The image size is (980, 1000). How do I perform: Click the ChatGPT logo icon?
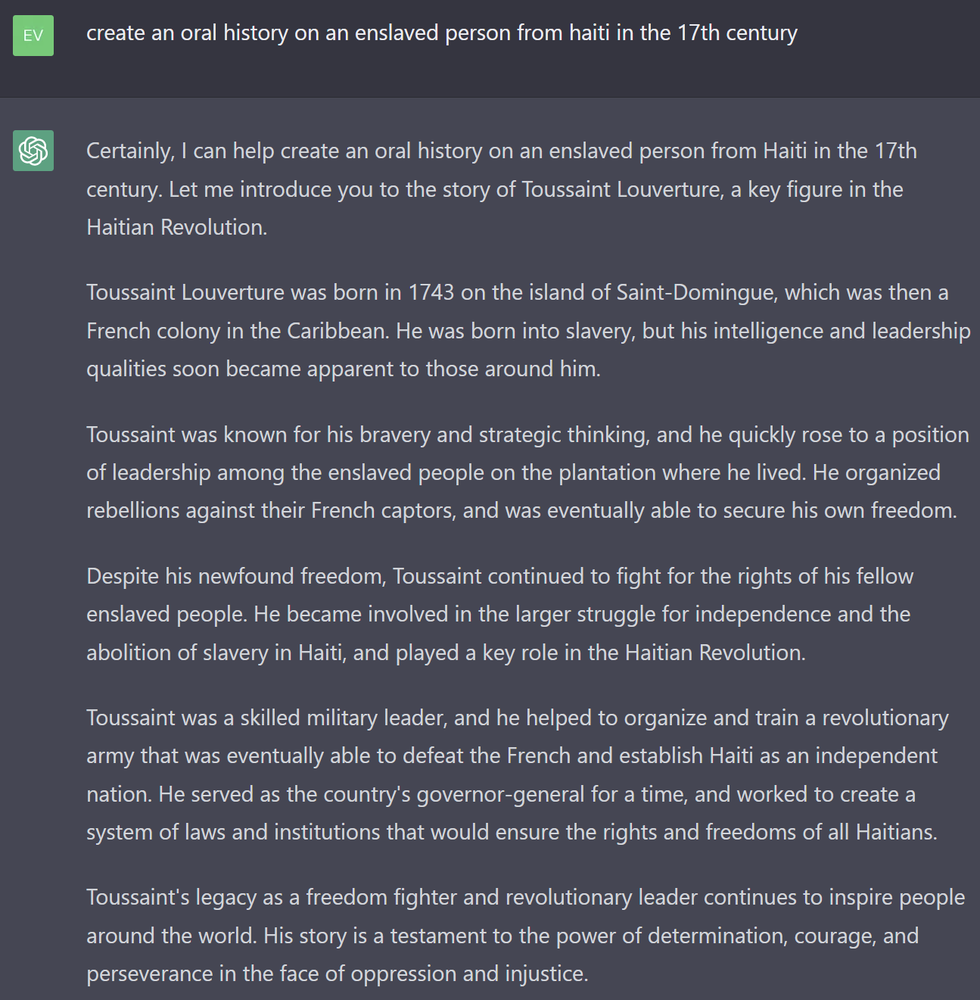[33, 151]
